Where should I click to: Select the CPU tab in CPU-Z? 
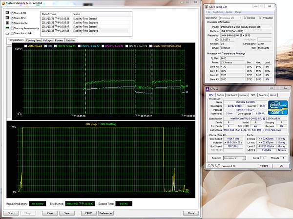click(x=211, y=95)
